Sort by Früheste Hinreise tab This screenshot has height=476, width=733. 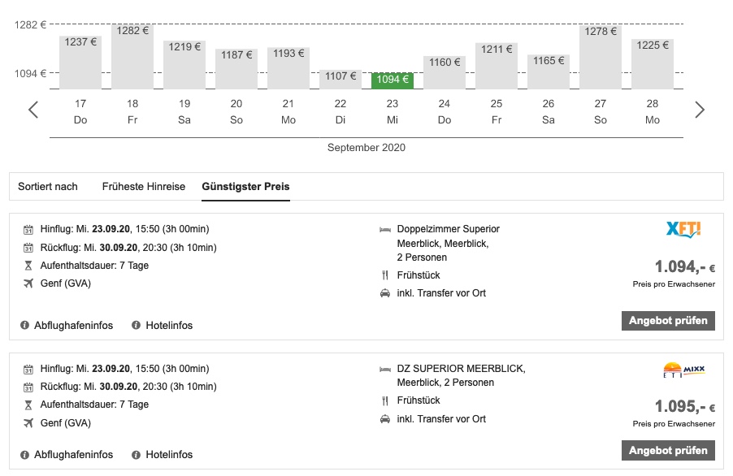144,187
